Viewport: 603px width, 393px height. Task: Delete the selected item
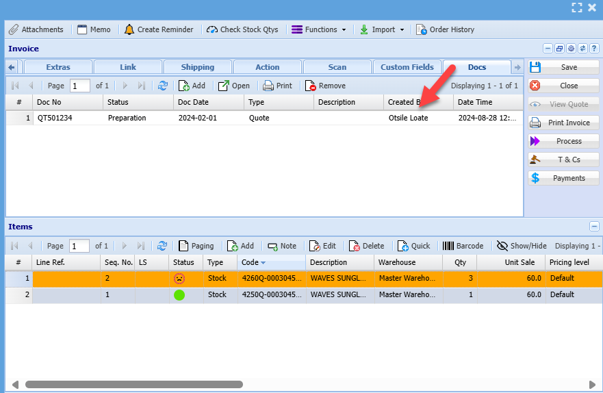[x=366, y=246]
